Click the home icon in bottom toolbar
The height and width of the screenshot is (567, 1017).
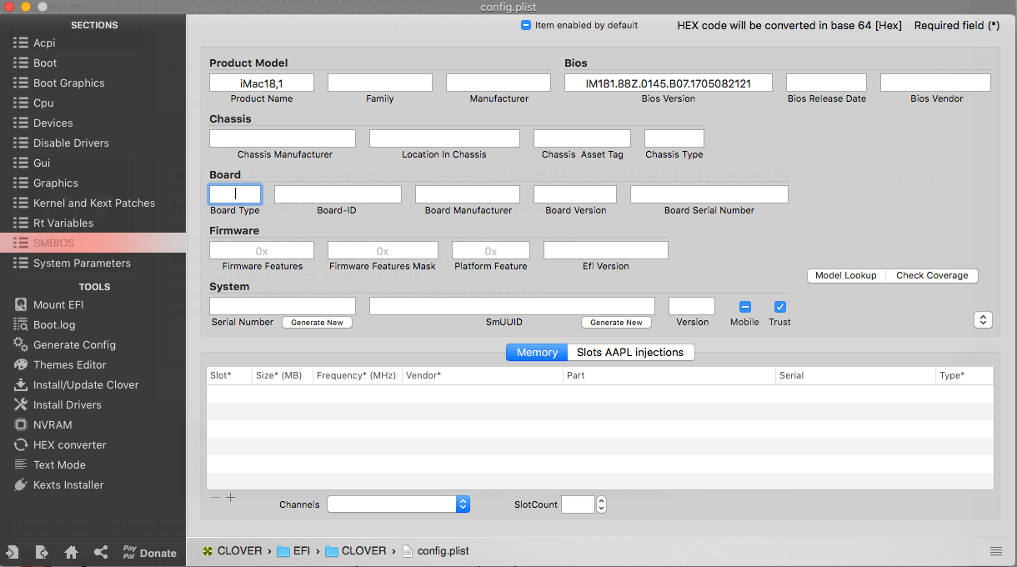tap(71, 552)
